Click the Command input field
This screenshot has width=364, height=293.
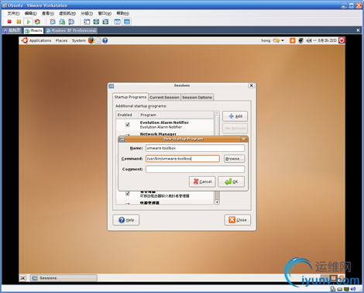[183, 159]
